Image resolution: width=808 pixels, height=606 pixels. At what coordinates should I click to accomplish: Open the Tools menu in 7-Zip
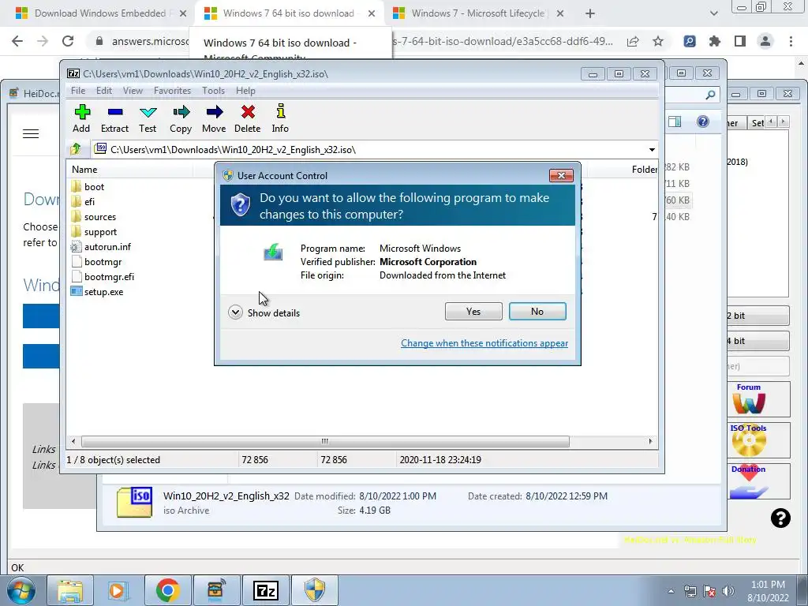(x=213, y=91)
